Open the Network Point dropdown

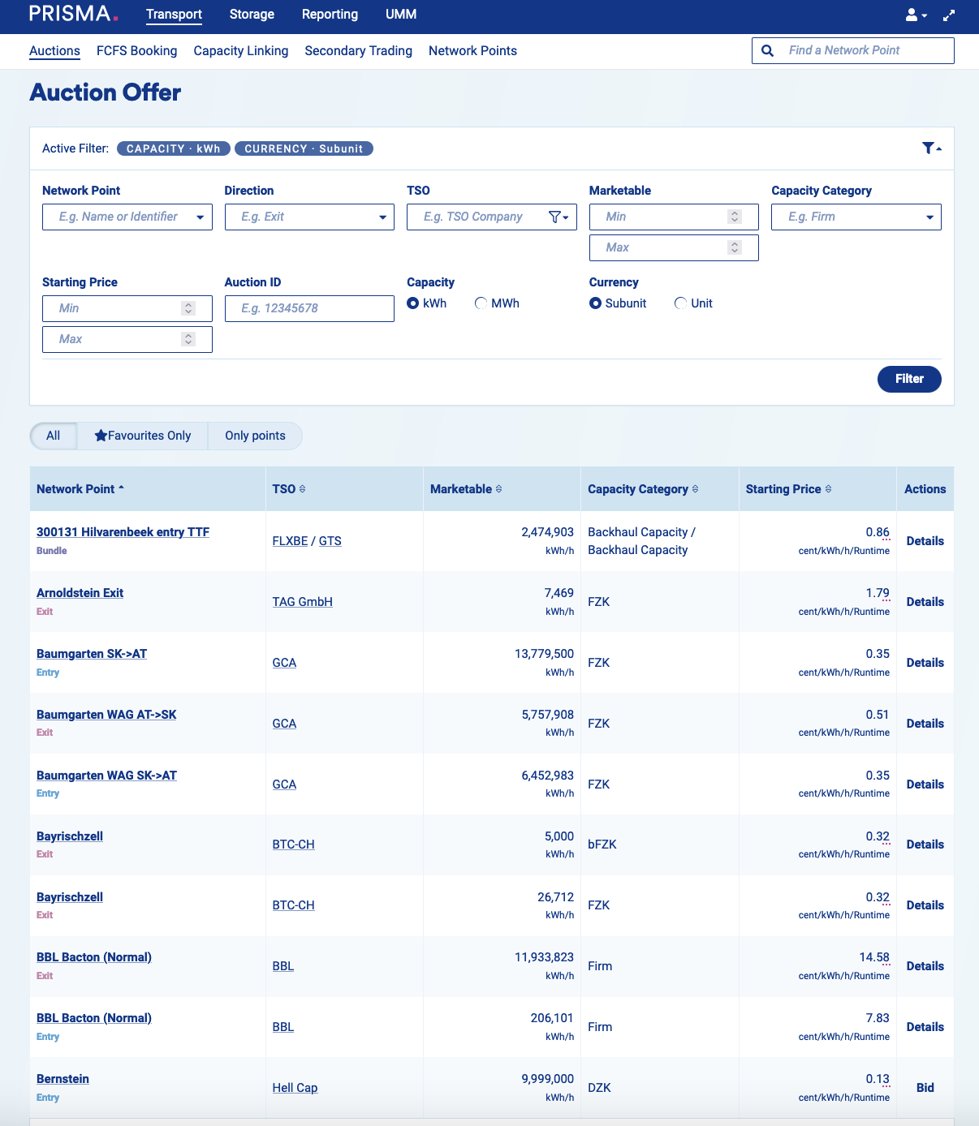tap(200, 217)
